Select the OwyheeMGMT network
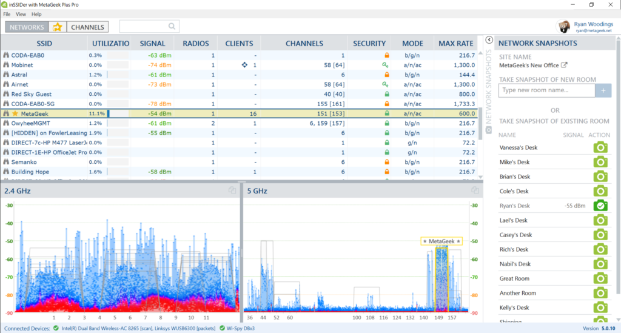The width and height of the screenshot is (621, 333). [239, 123]
